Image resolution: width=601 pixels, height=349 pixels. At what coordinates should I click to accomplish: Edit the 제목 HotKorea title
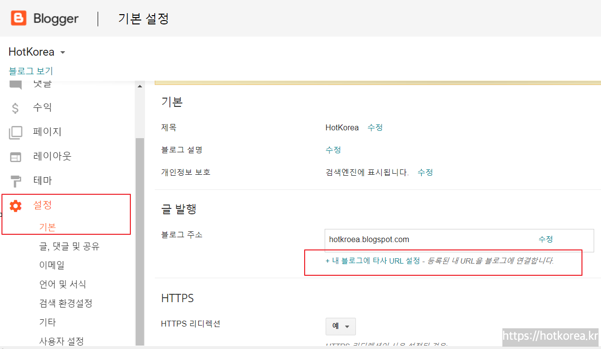[x=375, y=127]
